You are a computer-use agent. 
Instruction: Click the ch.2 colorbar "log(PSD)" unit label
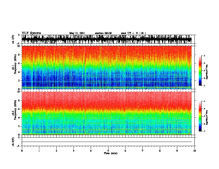point(207,117)
